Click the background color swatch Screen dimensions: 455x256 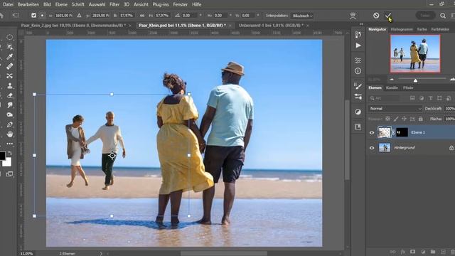(x=8, y=163)
